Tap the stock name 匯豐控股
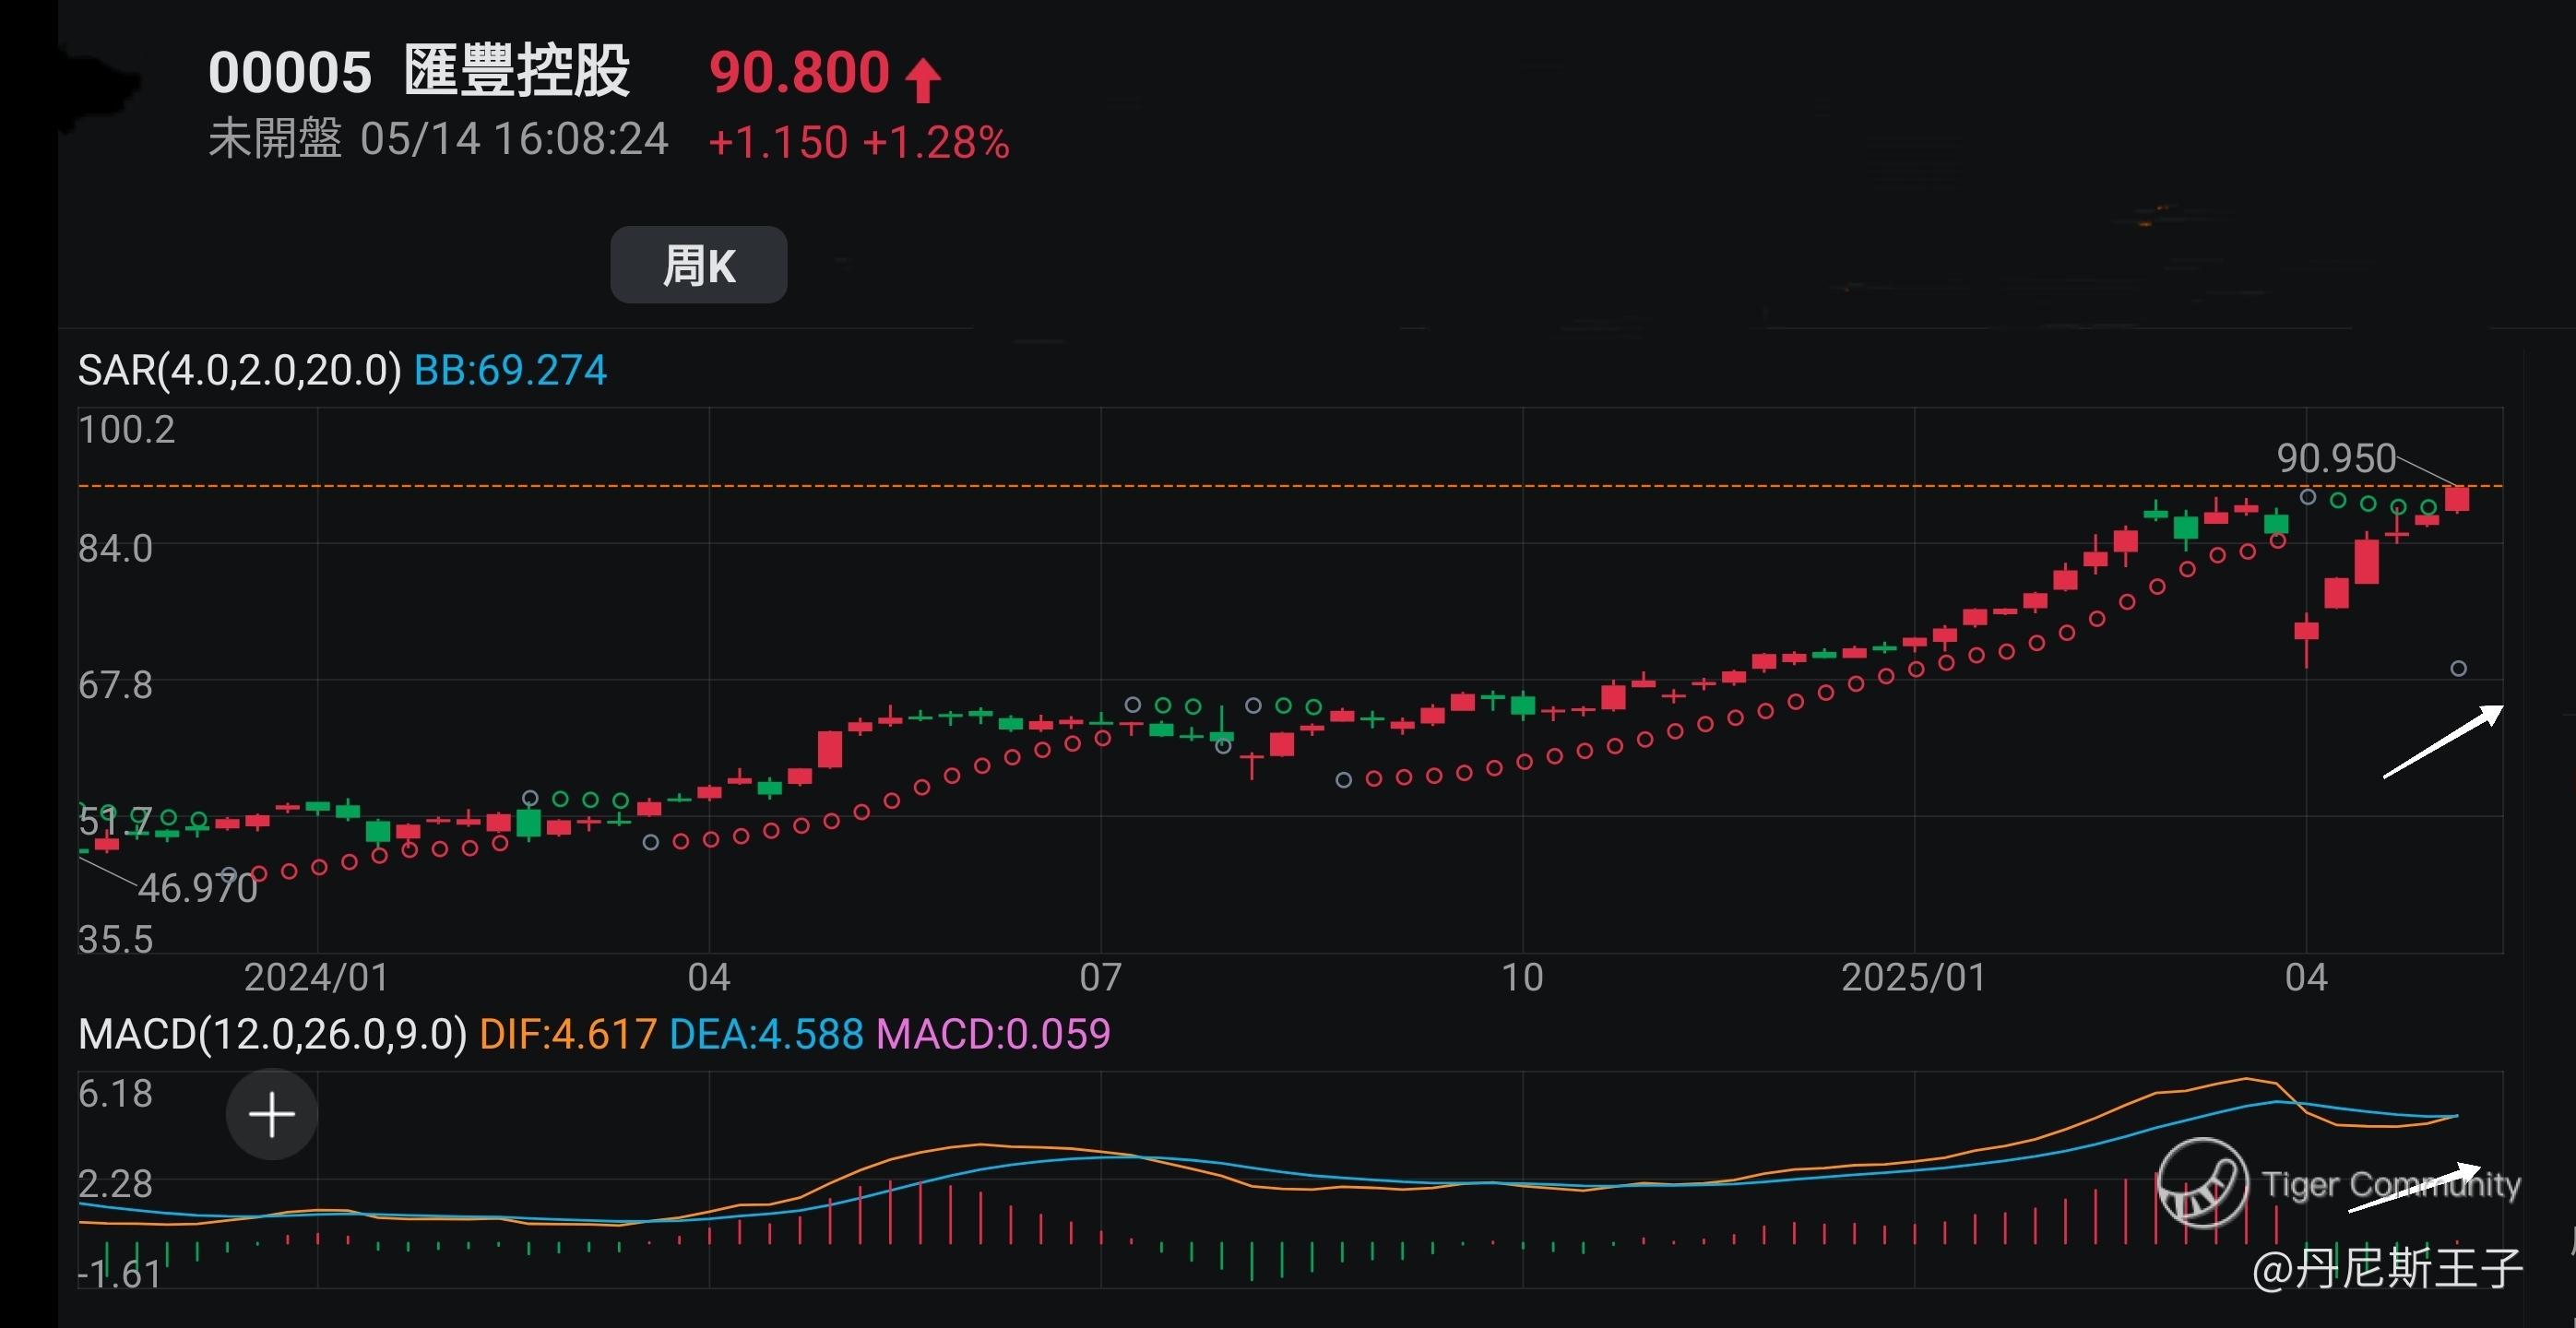This screenshot has height=1328, width=2576. click(x=517, y=71)
